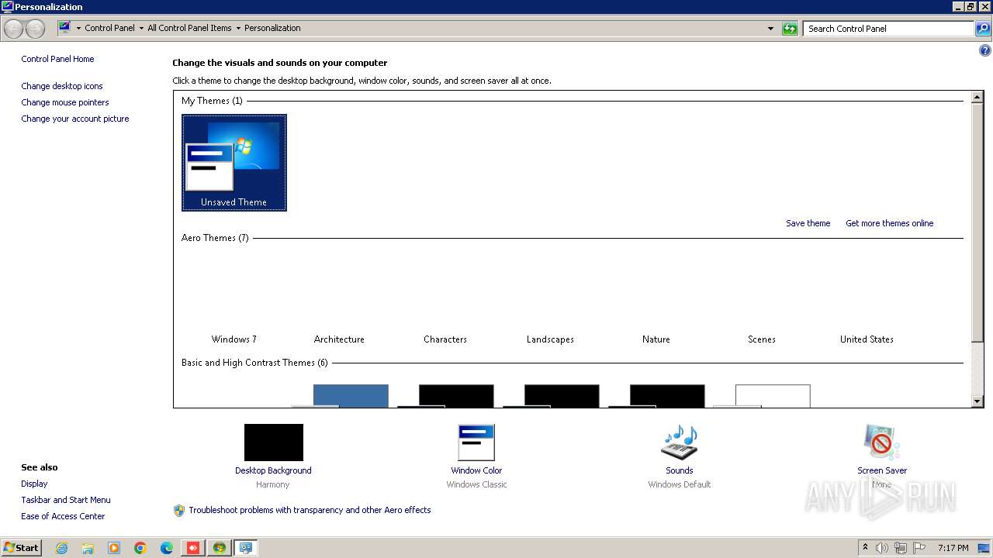Click the Personalization breadcrumb item
This screenshot has width=993, height=558.
pyautogui.click(x=272, y=28)
